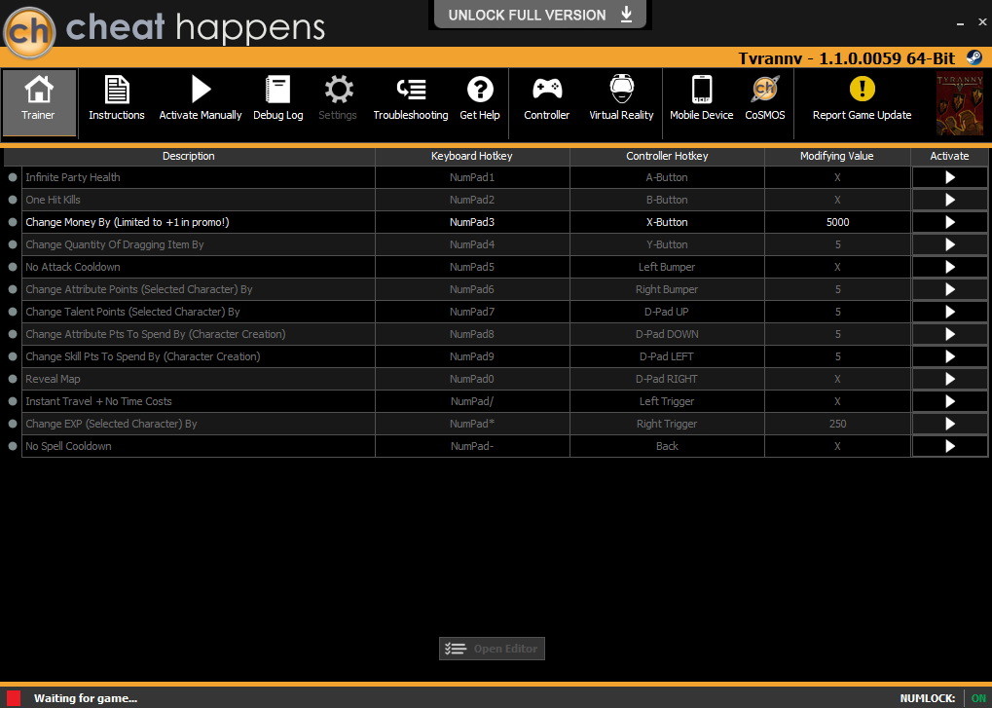Click the Modifying Value column header

coord(837,156)
